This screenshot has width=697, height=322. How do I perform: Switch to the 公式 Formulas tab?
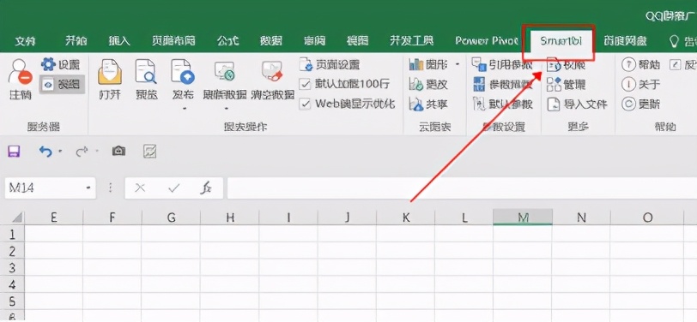(228, 41)
